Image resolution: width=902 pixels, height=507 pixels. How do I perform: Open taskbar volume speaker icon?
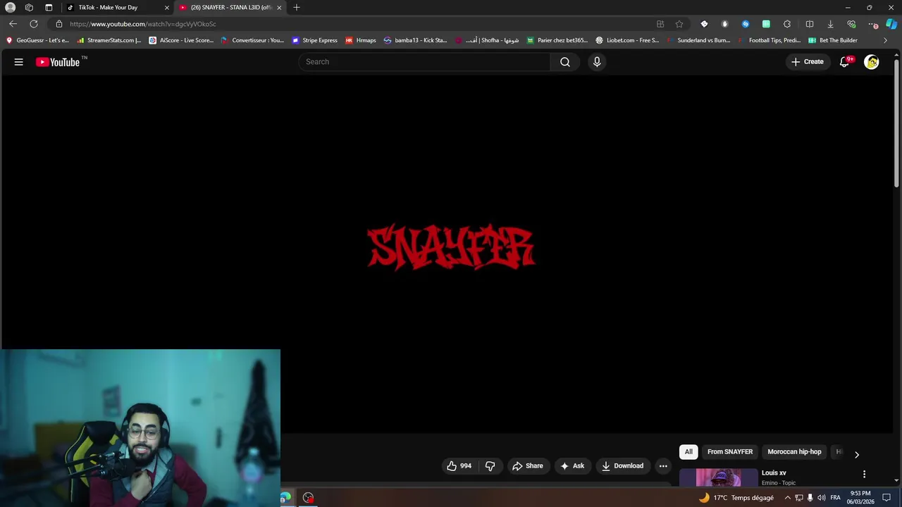click(x=822, y=498)
